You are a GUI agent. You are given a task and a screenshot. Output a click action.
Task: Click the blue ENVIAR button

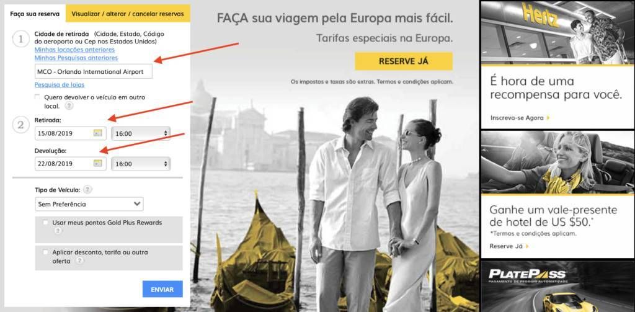click(162, 289)
